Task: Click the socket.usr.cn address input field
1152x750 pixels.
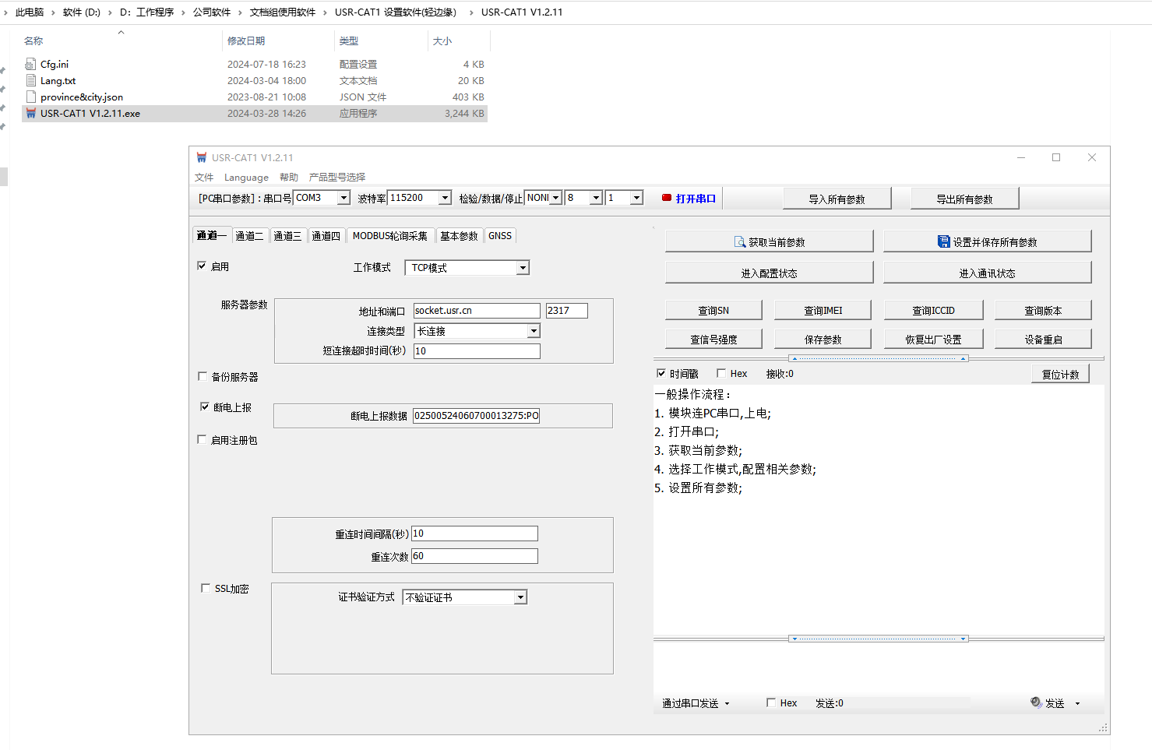Action: 476,311
